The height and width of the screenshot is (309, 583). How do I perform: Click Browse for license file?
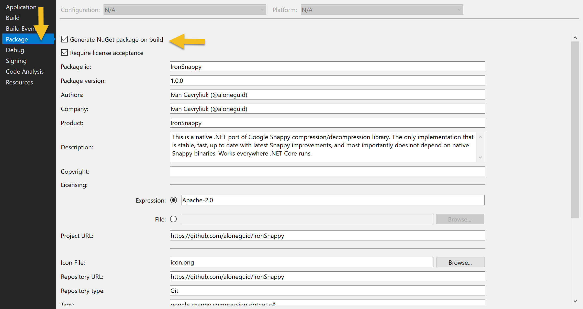460,219
